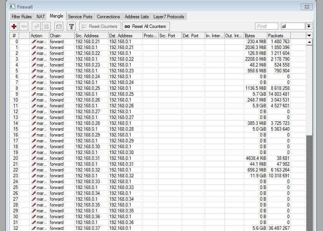Close the Firewall window

307,7
